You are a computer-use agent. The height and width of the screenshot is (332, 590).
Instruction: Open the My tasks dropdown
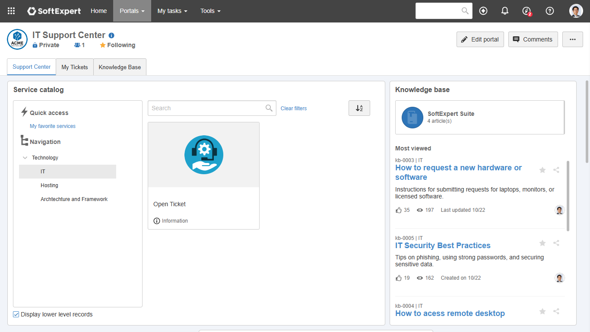click(172, 11)
